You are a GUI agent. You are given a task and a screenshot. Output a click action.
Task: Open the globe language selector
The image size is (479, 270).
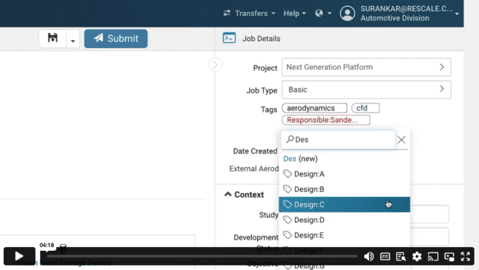click(322, 13)
